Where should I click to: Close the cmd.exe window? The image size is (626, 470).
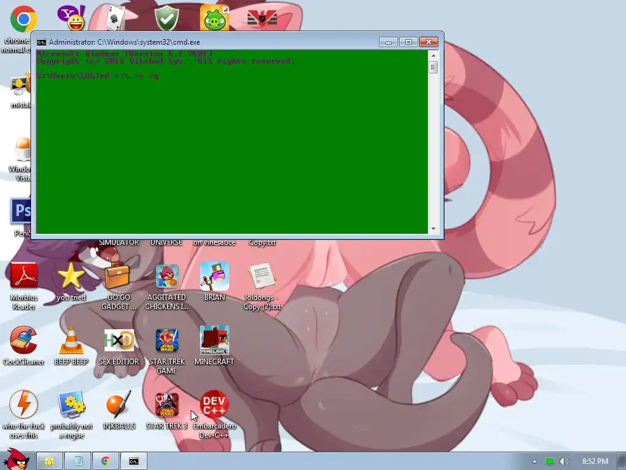(x=429, y=42)
